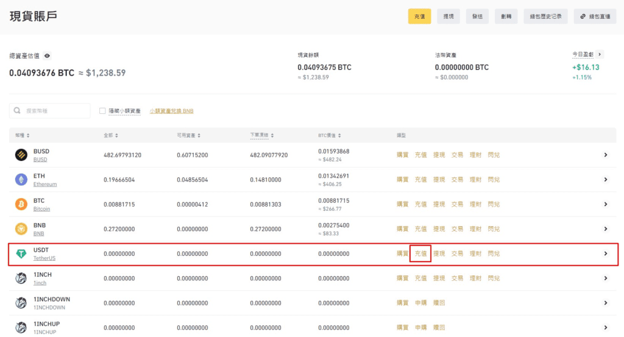Click the Ethereum coin logo icon
624x337 pixels.
coord(21,179)
